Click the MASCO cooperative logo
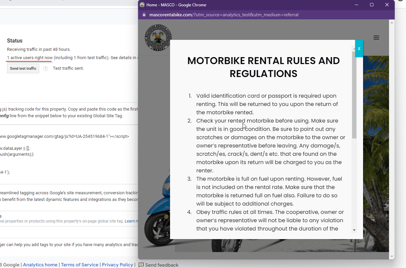The height and width of the screenshot is (268, 406). click(158, 38)
